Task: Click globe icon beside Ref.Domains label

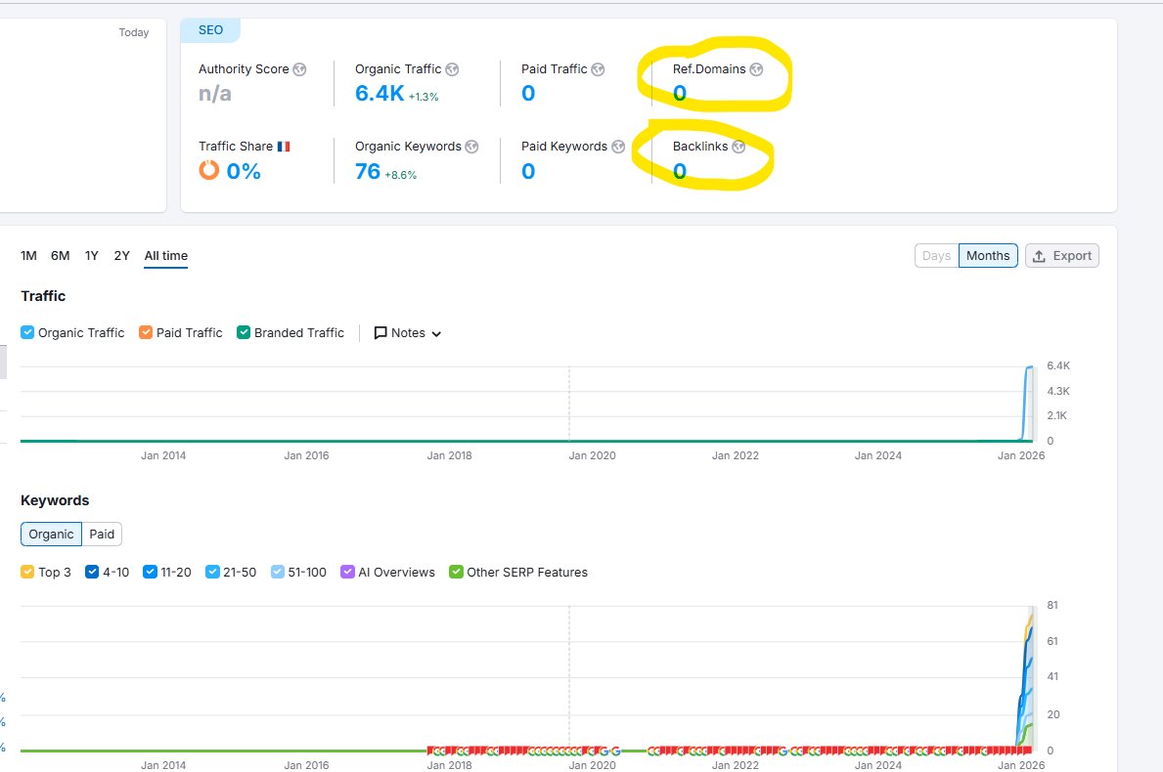Action: tap(756, 69)
